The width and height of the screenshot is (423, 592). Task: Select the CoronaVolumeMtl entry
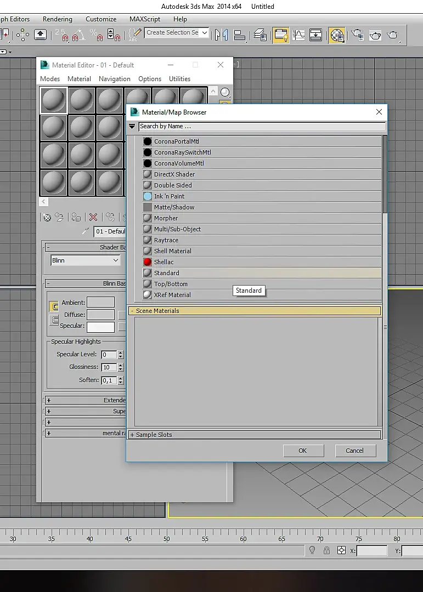point(262,163)
